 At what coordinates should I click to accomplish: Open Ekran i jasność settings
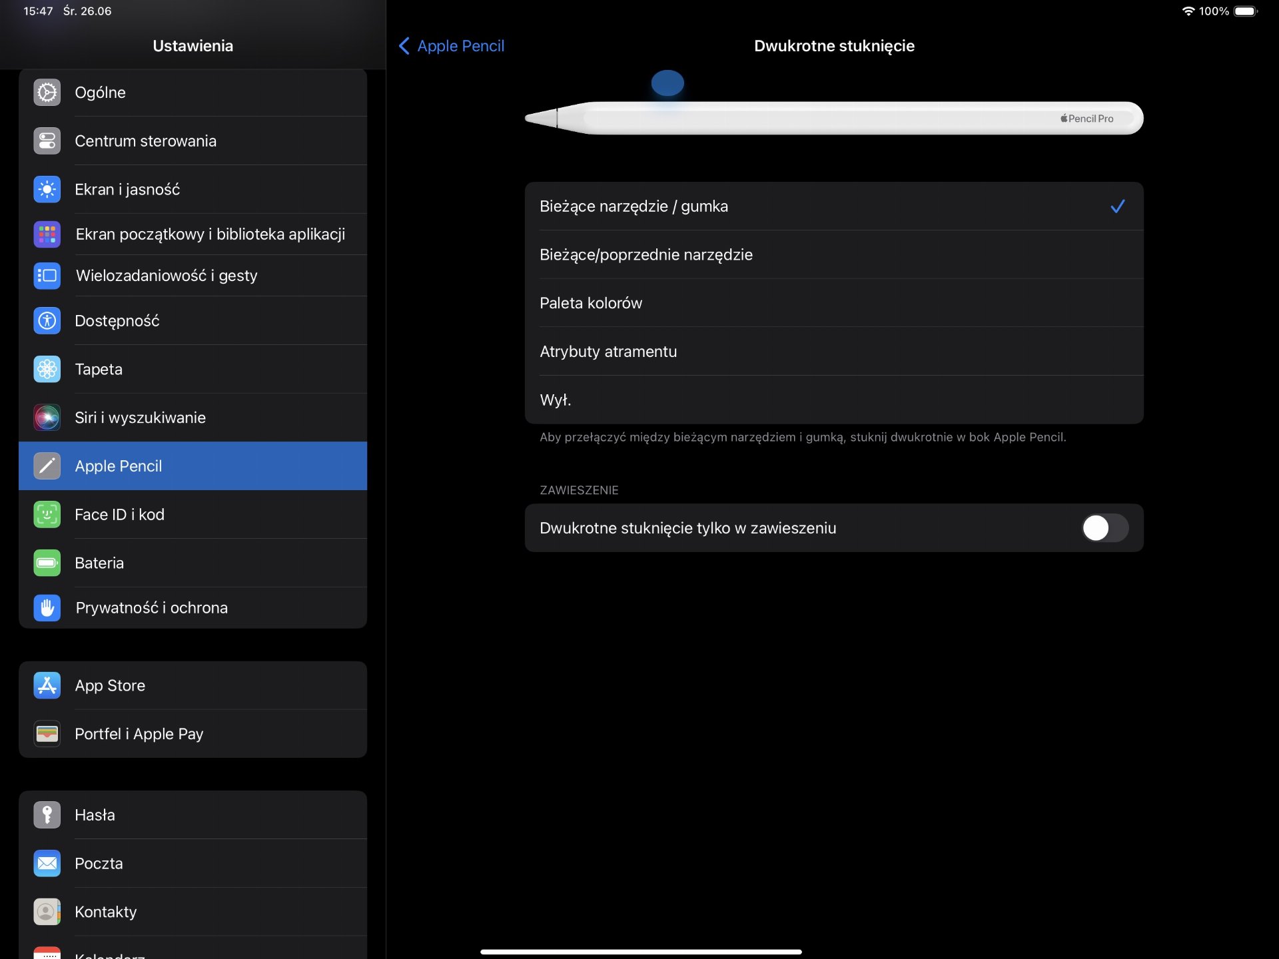[193, 189]
